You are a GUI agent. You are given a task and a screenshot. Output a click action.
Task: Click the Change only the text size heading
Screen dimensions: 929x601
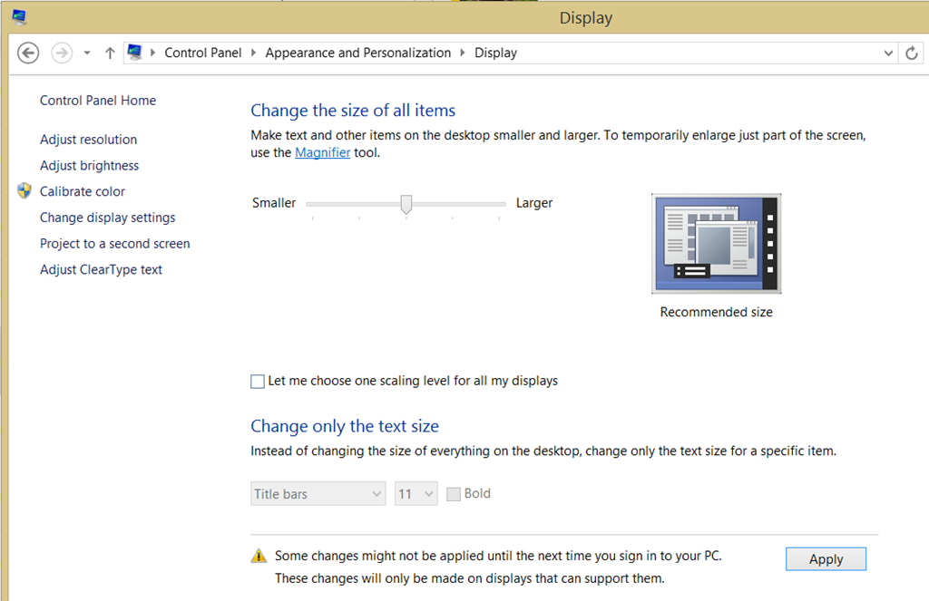pyautogui.click(x=345, y=426)
